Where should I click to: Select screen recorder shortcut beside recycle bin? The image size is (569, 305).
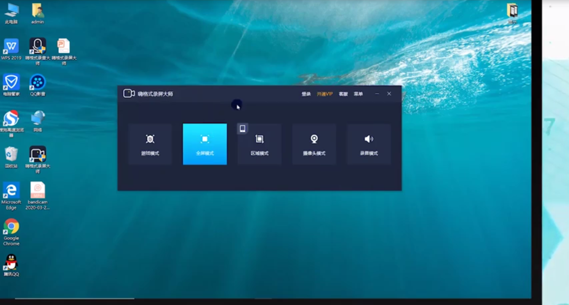(x=38, y=159)
